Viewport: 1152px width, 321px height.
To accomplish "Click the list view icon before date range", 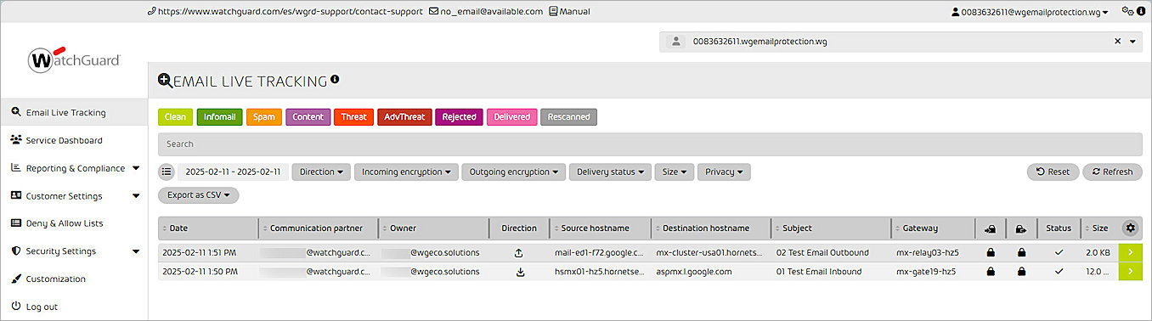I will coord(167,172).
